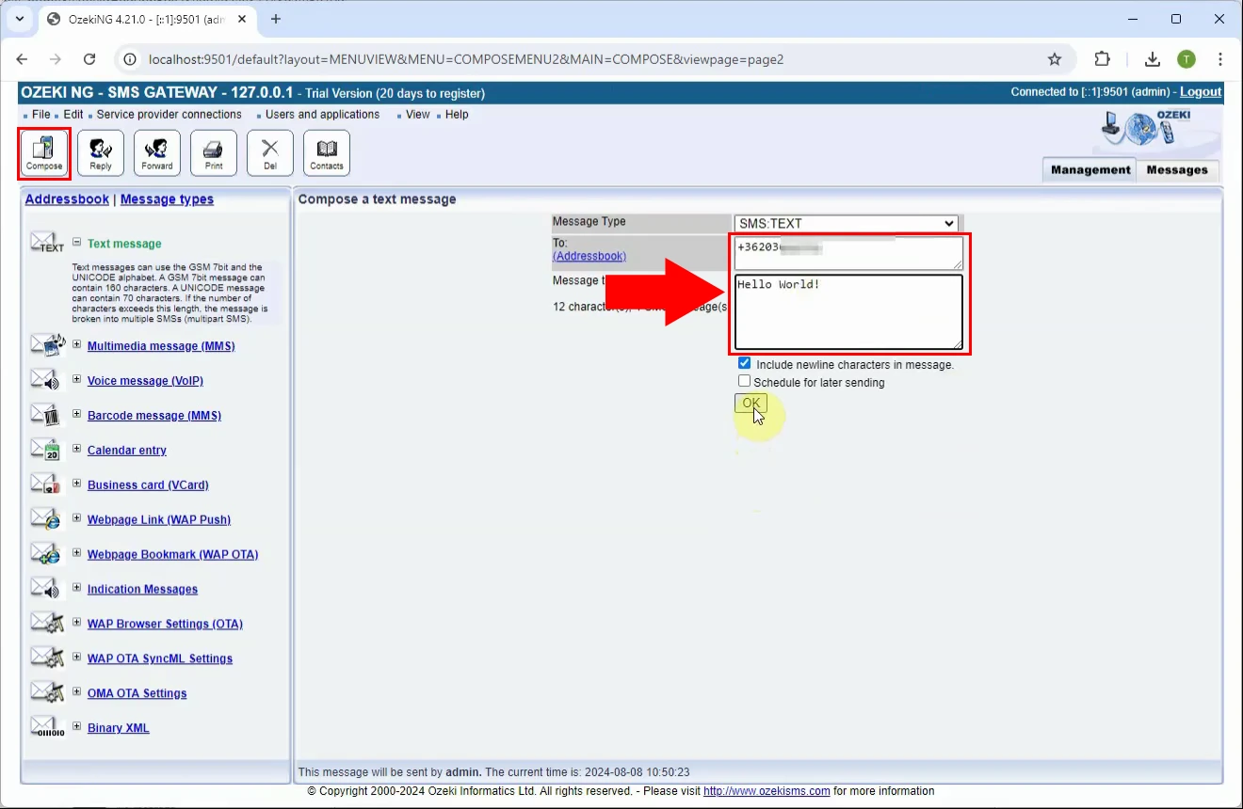Viewport: 1243px width, 809px height.
Task: Click the Del toolbar icon
Action: pyautogui.click(x=270, y=152)
